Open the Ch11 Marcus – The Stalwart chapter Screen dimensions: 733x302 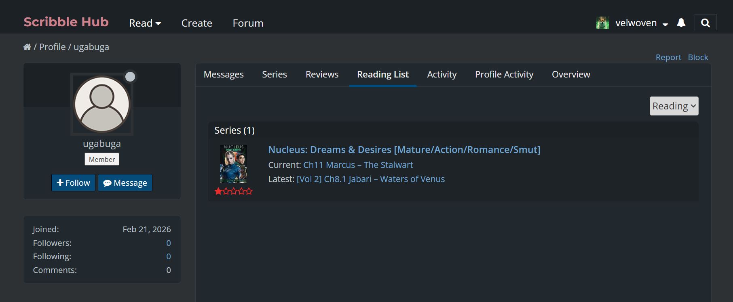[x=358, y=165]
